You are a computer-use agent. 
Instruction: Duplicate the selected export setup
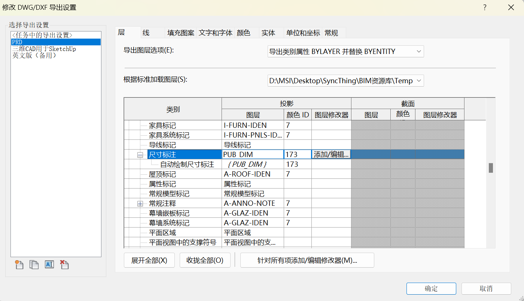(x=34, y=265)
